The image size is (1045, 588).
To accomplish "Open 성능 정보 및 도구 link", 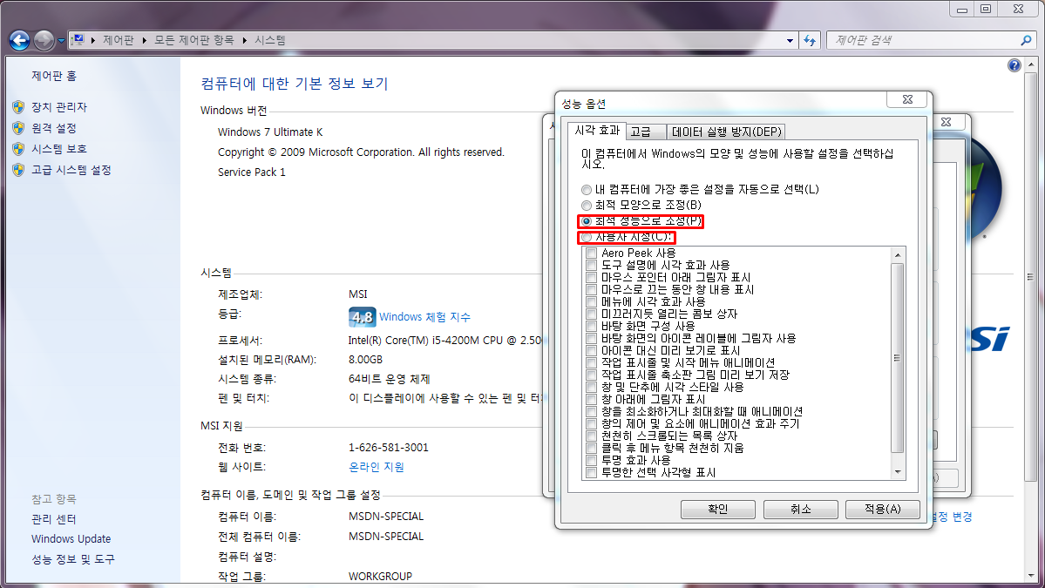I will click(72, 558).
